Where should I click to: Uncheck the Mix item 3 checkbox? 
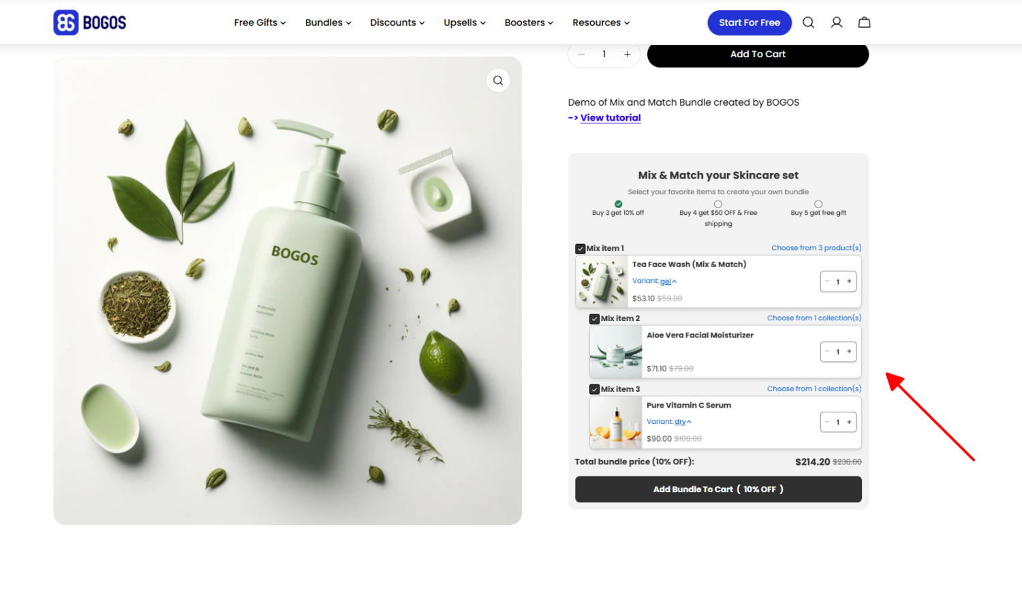[595, 389]
